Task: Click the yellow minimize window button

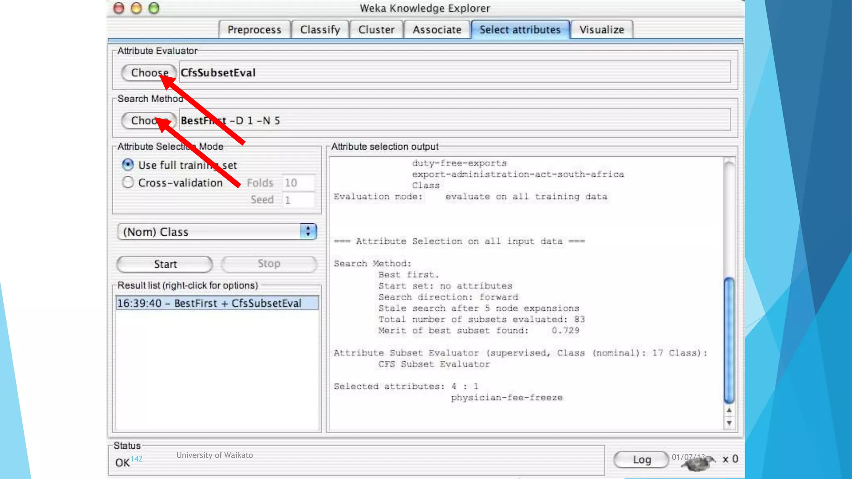Action: [x=136, y=8]
